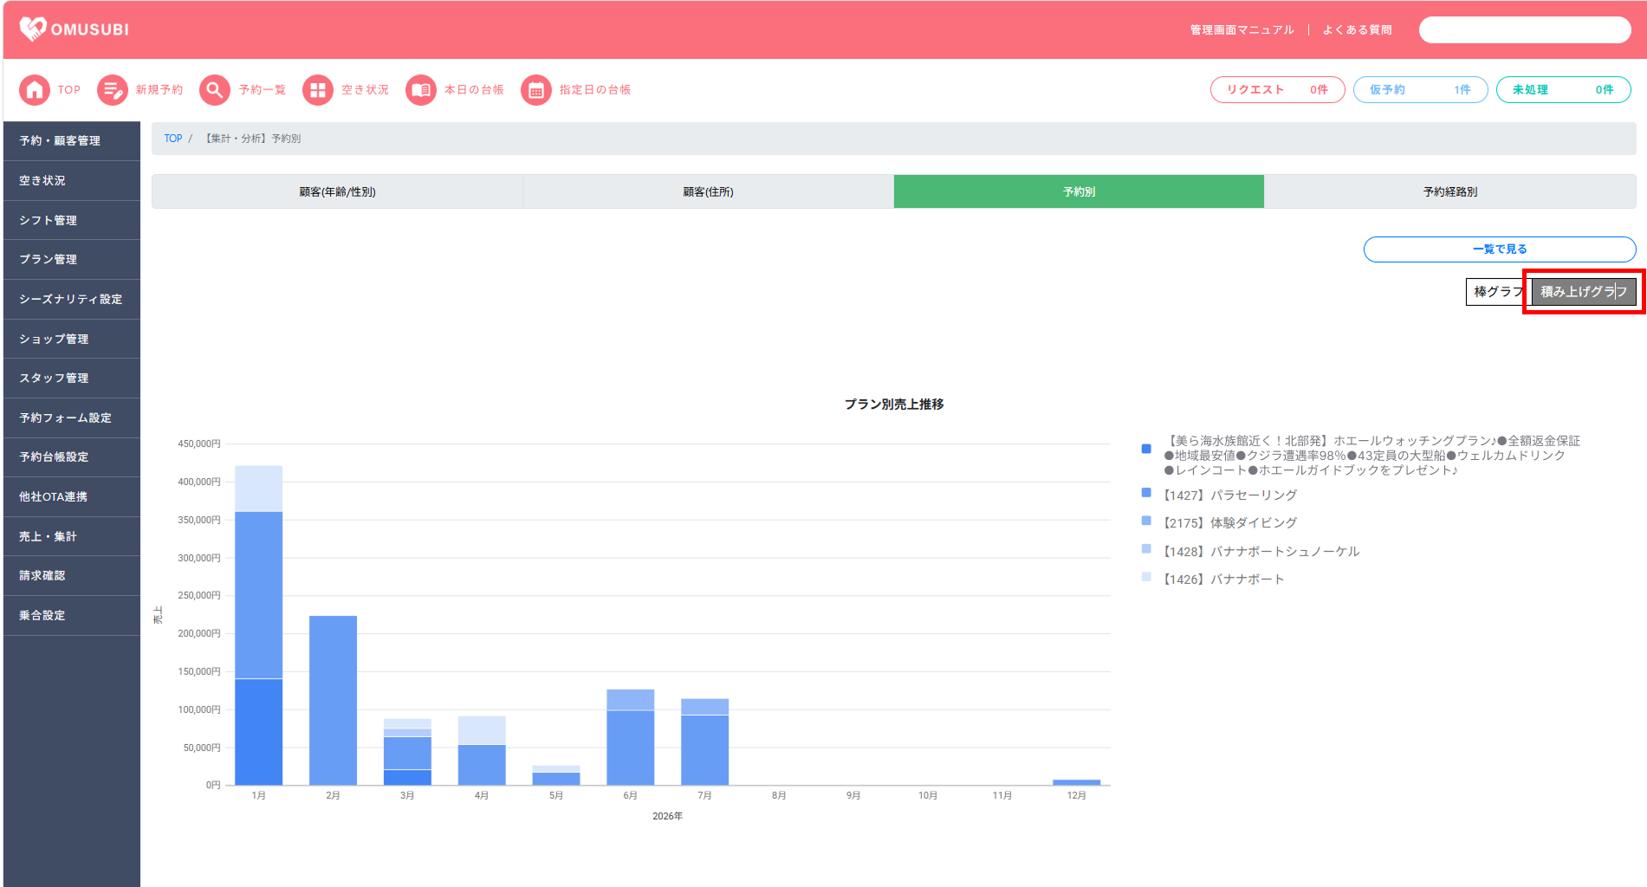
Task: Toggle the 【1428】バナナボートシュノーケル legend swatch
Action: pyautogui.click(x=1146, y=548)
